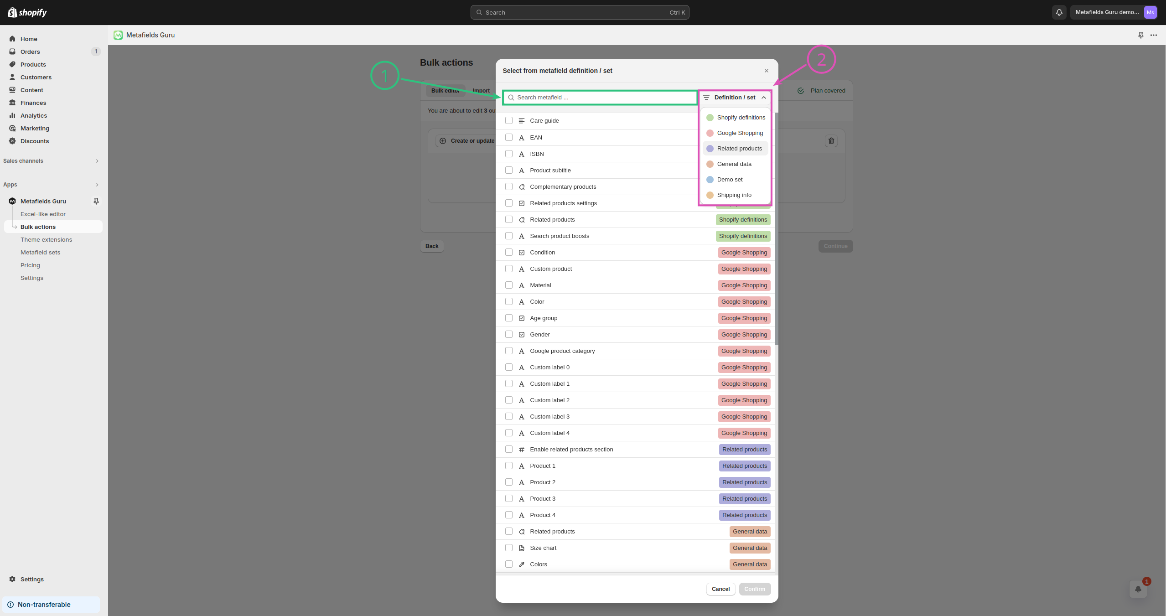Click the Finances bank icon

click(12, 103)
